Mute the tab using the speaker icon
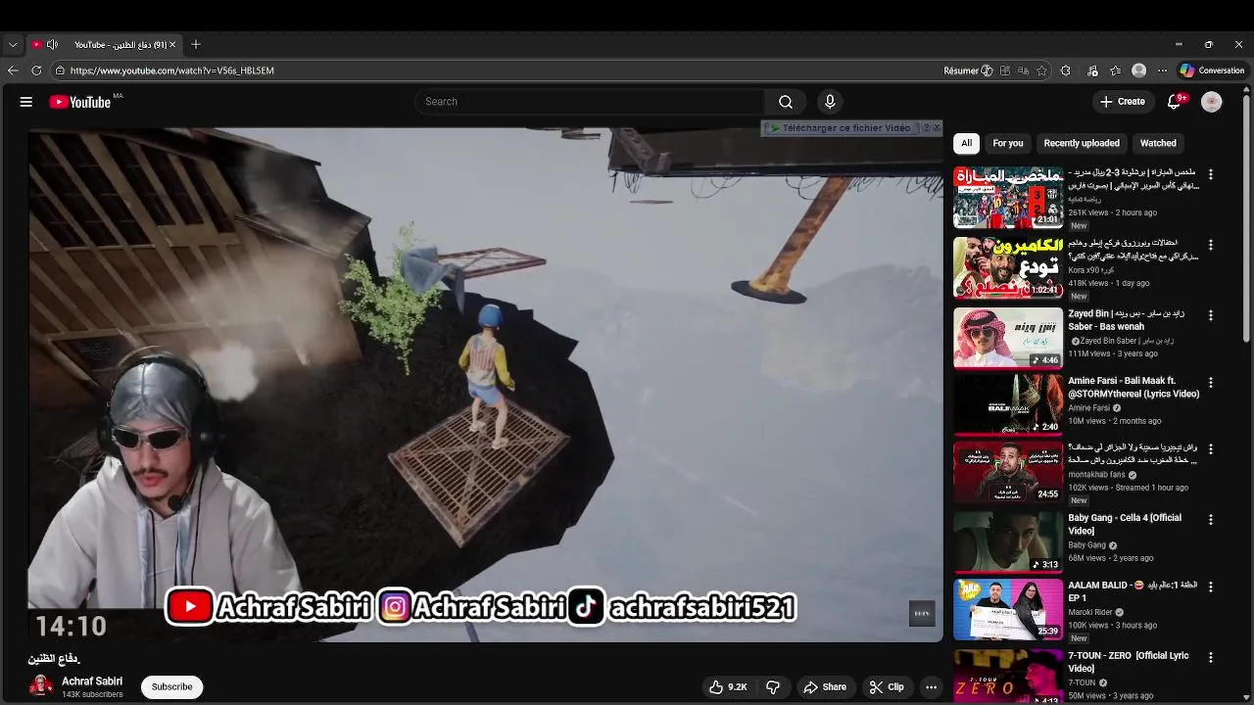Viewport: 1254px width, 705px height. pyautogui.click(x=52, y=45)
